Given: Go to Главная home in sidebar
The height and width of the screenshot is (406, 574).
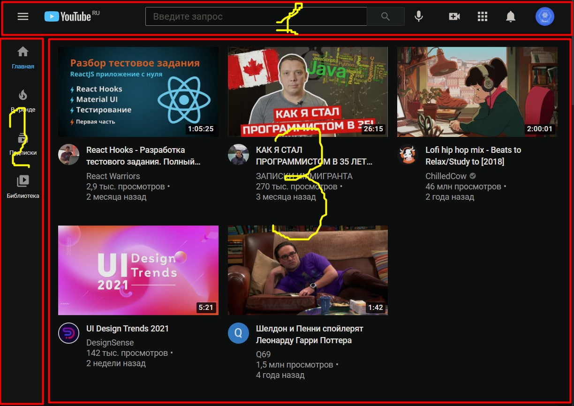Looking at the screenshot, I should point(23,57).
